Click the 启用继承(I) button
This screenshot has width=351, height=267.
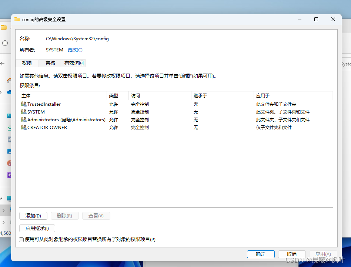click(x=37, y=228)
